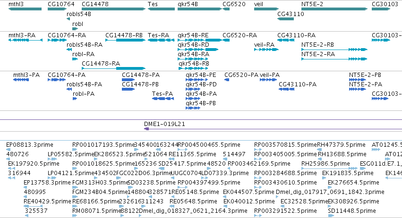This screenshot has height=218, width=402.
Task: Click transcript veil-RA
Action: 266,50
